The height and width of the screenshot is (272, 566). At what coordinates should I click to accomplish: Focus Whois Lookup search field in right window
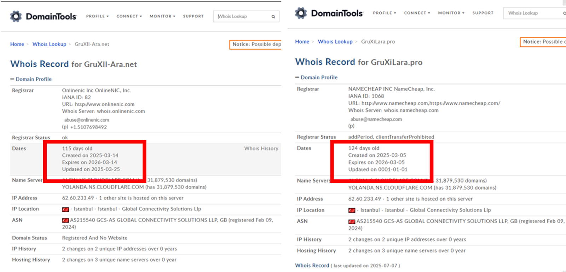pos(534,13)
